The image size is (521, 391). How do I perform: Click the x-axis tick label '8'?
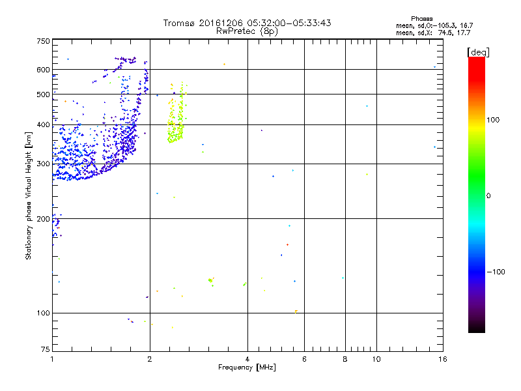[x=345, y=359]
